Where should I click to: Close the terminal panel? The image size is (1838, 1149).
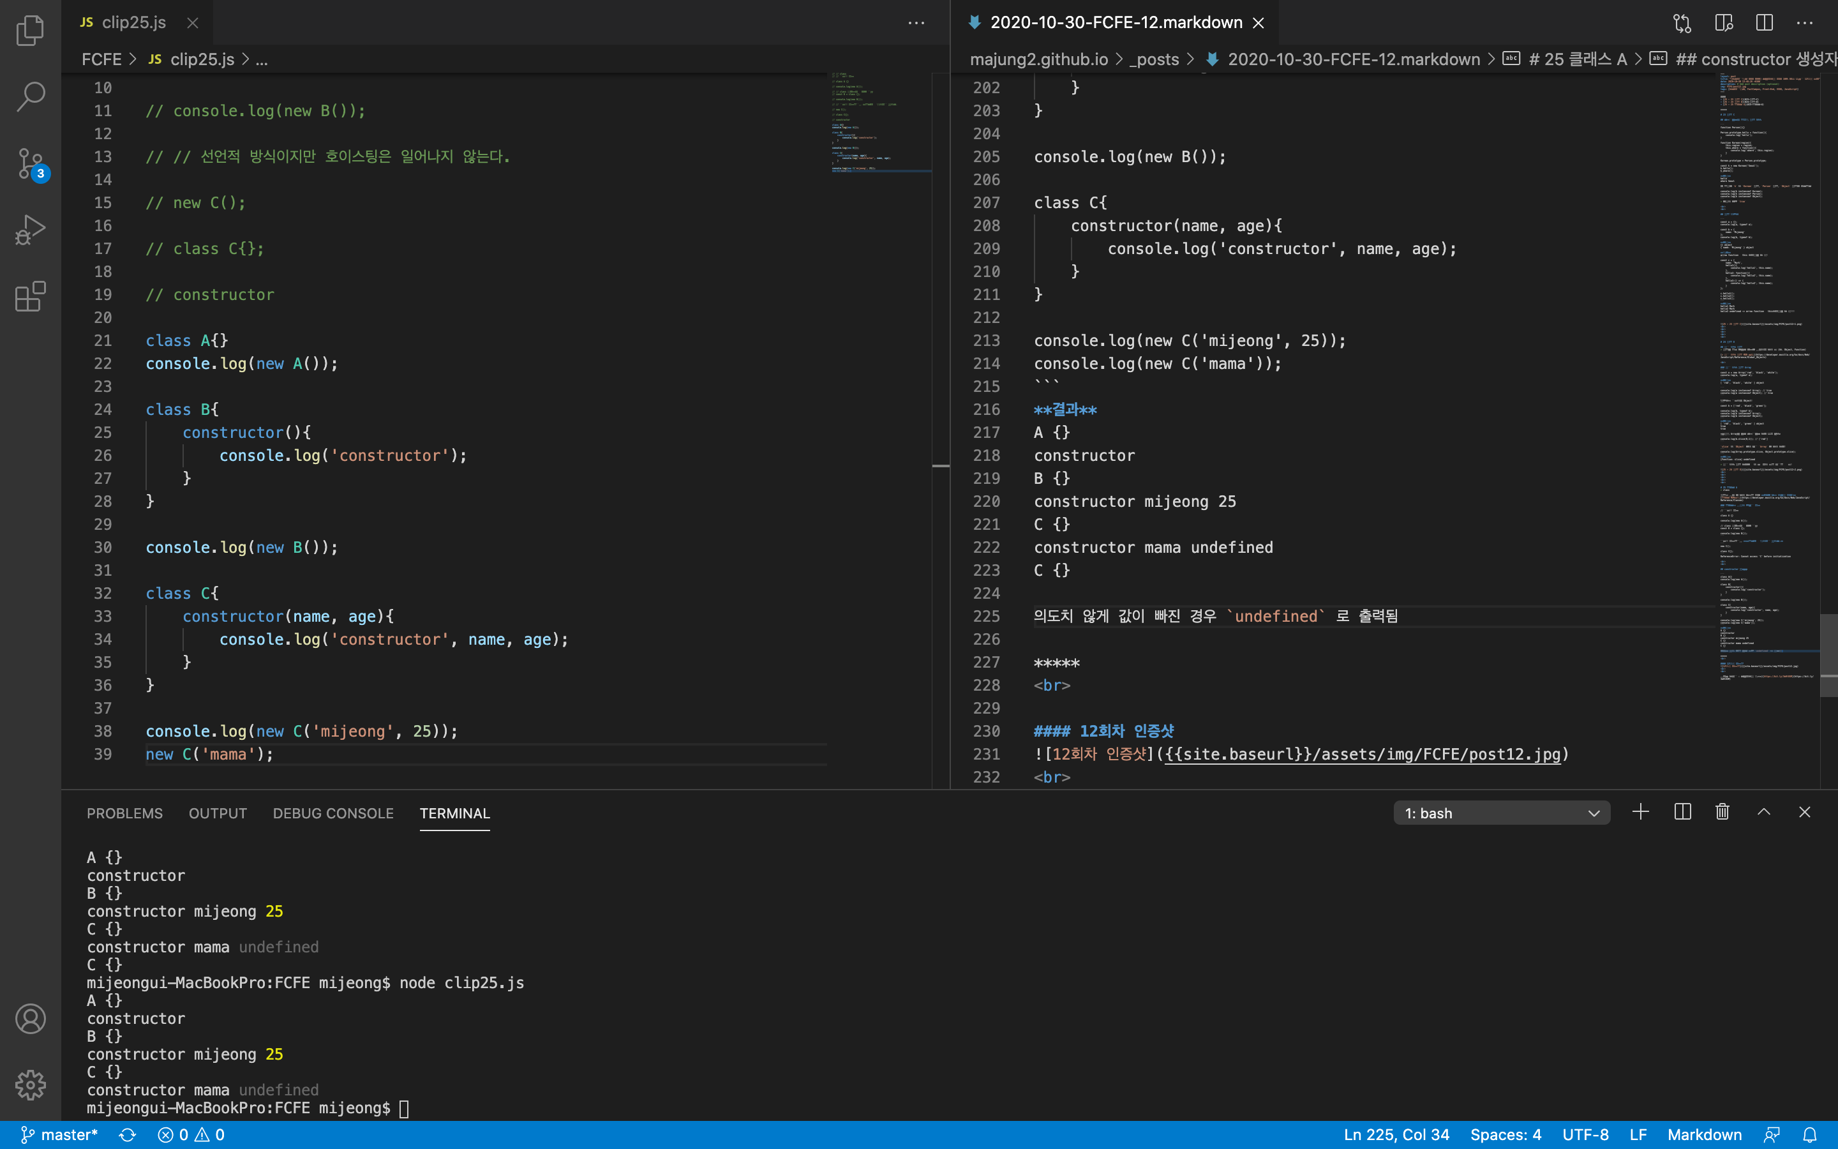pyautogui.click(x=1805, y=813)
